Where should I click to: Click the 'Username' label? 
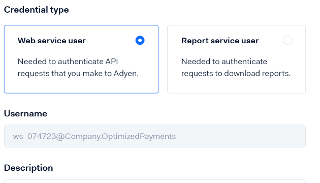(25, 113)
